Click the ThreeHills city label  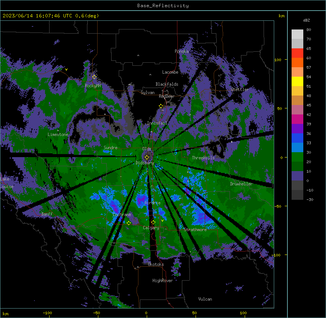203,158
